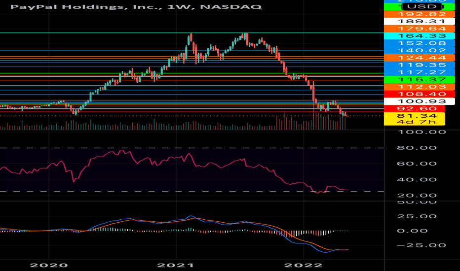The height and width of the screenshot is (271, 460).
Task: Select the 124.44 orange price label
Action: [419, 58]
